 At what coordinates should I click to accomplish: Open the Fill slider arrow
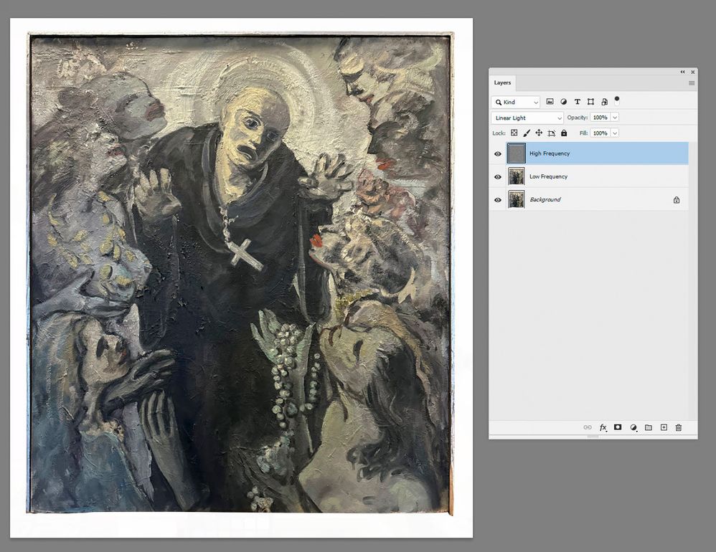pyautogui.click(x=615, y=133)
